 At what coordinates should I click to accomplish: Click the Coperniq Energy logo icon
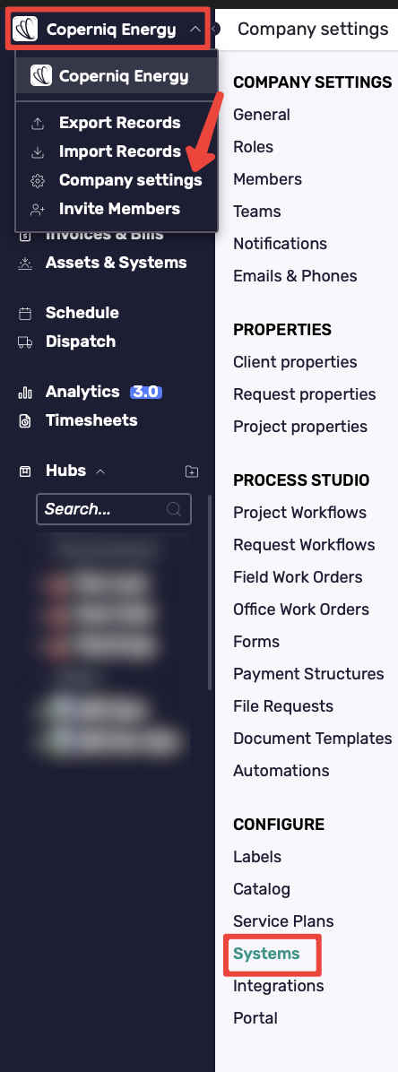point(25,30)
